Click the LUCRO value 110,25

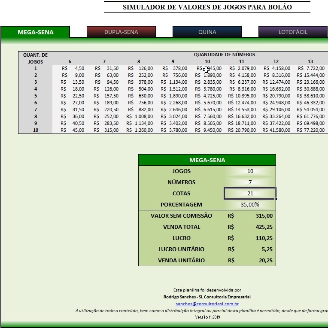pyautogui.click(x=250, y=238)
